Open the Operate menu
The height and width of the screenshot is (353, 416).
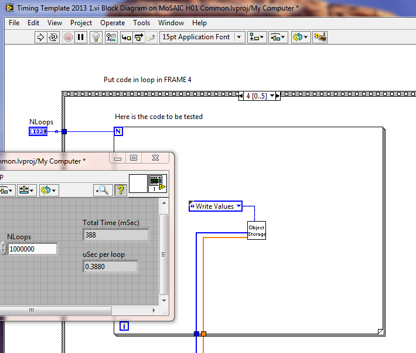tap(112, 23)
